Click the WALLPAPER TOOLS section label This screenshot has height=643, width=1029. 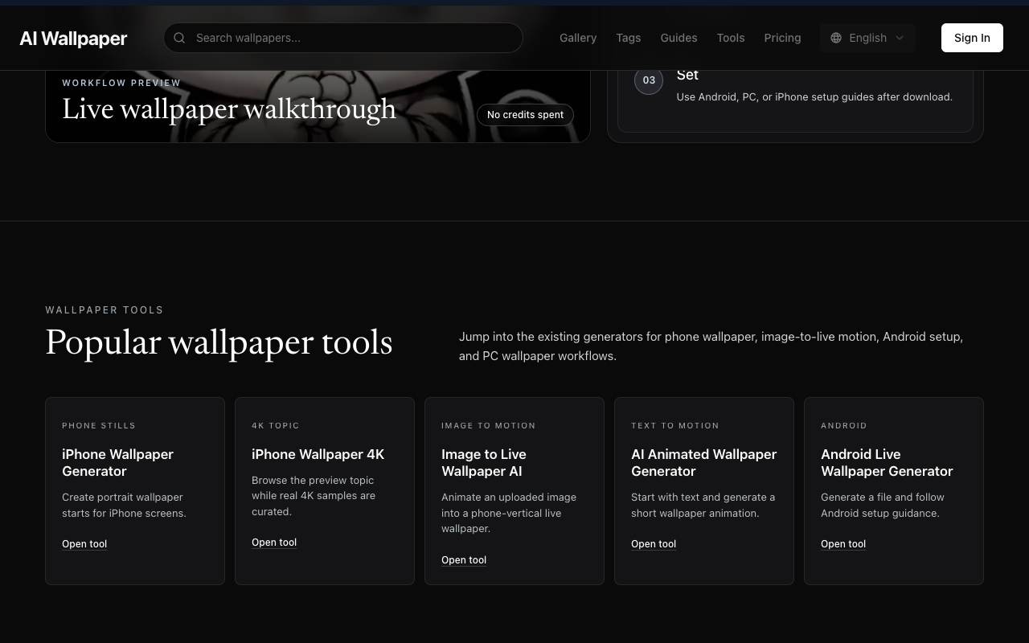click(105, 310)
